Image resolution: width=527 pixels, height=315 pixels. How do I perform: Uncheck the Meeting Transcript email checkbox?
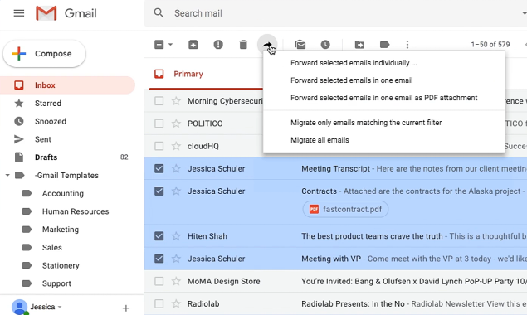[159, 168]
